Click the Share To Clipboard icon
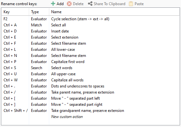The height and width of the screenshot is (127, 181). tap(90, 4)
